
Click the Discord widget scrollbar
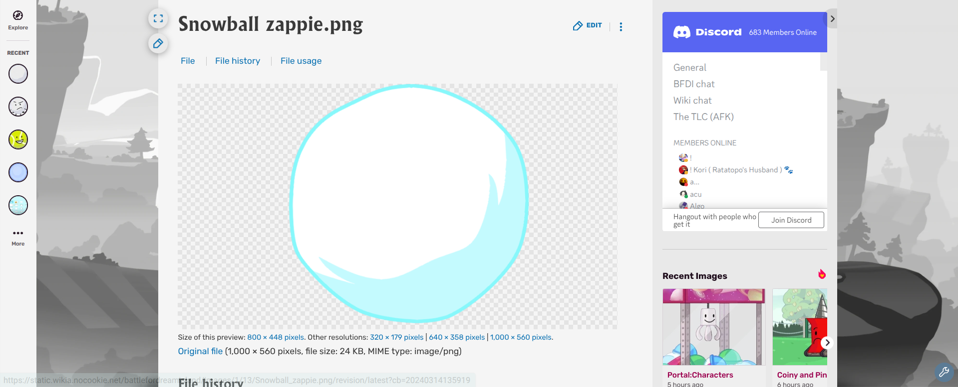pyautogui.click(x=824, y=62)
